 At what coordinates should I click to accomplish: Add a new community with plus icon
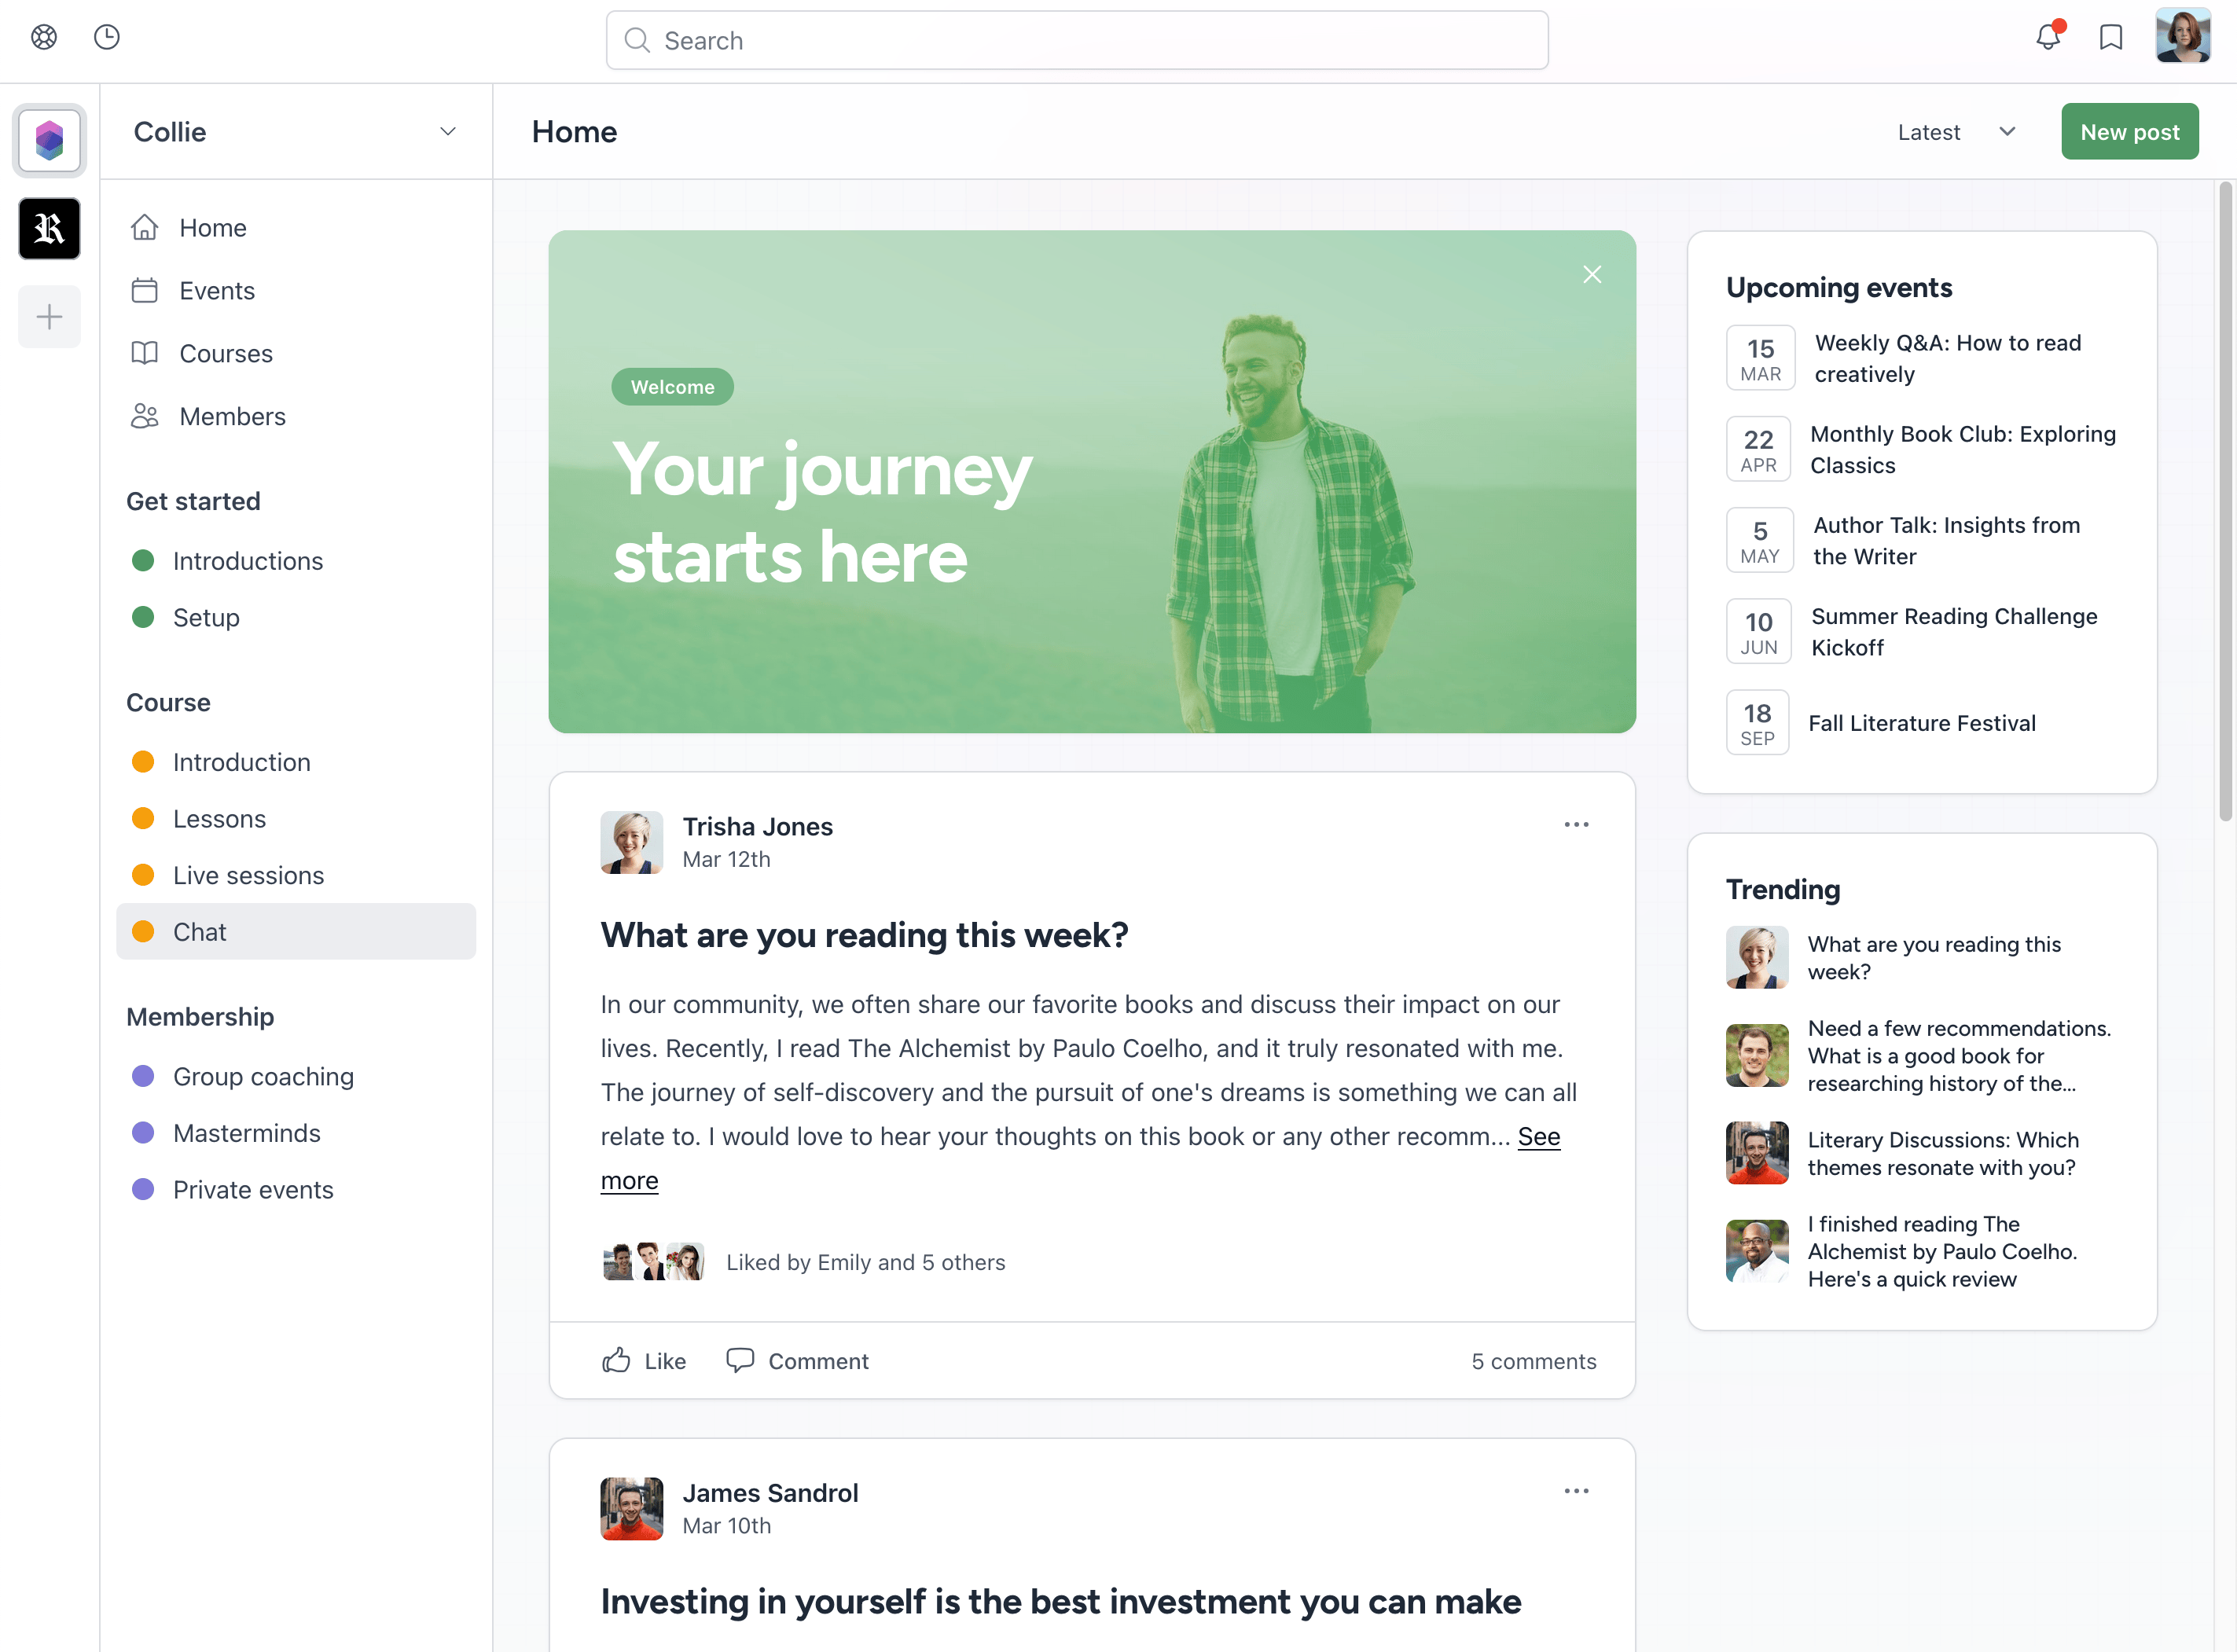pyautogui.click(x=49, y=317)
